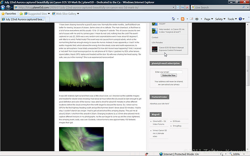Run search with the magnifier icon

pyautogui.click(x=244, y=7)
